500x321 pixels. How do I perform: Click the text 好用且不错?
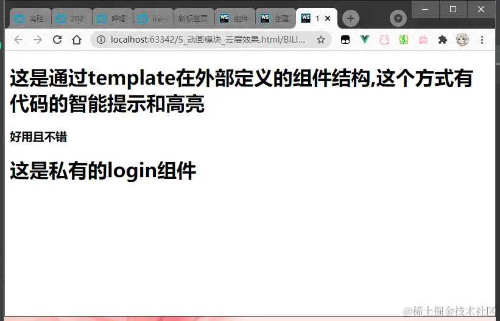(38, 137)
